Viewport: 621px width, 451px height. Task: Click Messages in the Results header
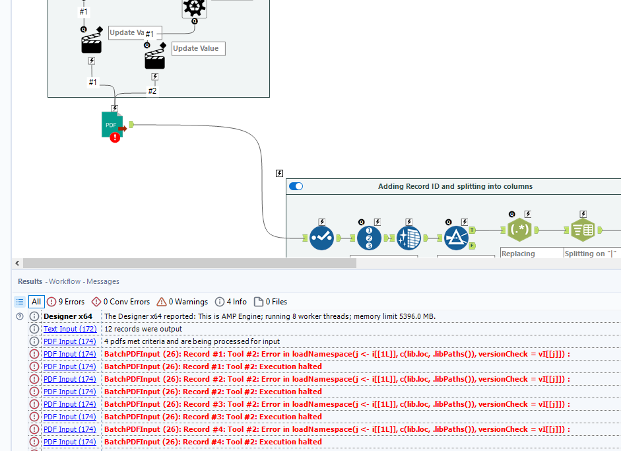[x=102, y=281]
